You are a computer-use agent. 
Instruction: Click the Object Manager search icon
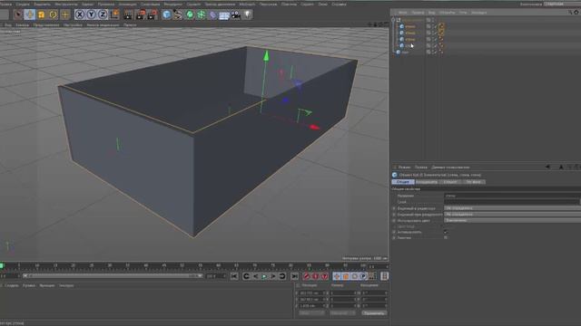[x=570, y=13]
